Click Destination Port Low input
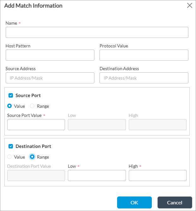 coord(97,176)
